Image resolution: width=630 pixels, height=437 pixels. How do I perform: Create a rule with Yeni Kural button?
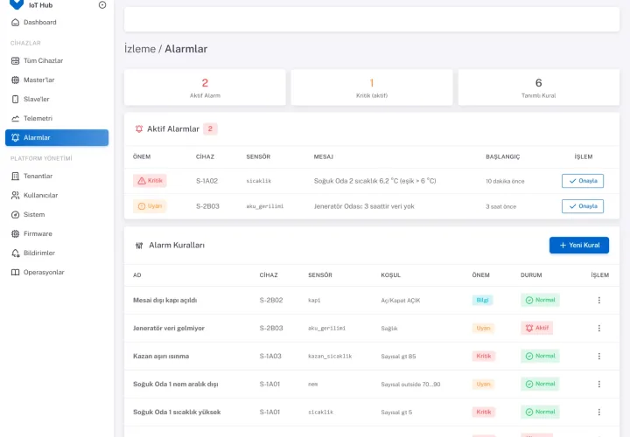[x=579, y=246]
